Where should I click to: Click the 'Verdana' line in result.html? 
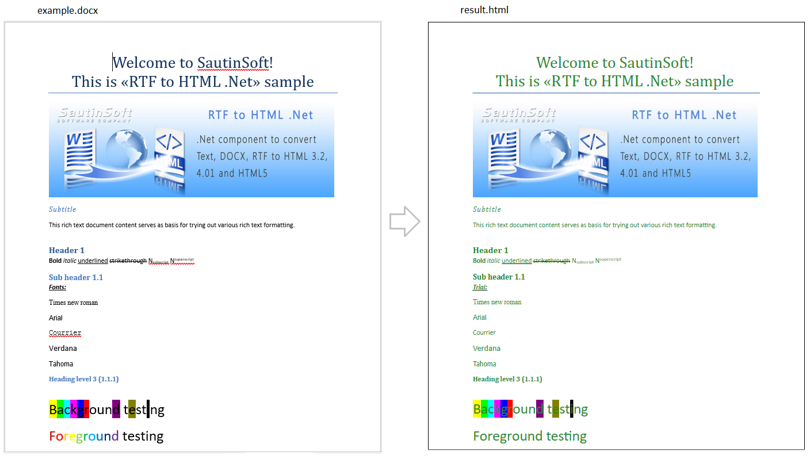pos(487,349)
